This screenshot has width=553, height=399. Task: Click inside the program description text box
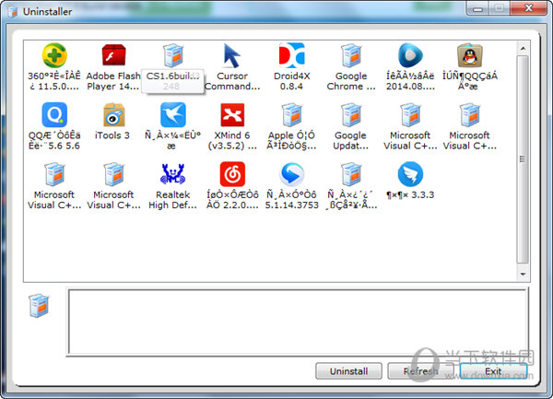(x=299, y=322)
